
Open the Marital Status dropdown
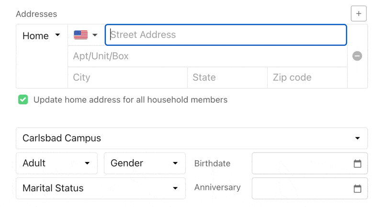[101, 188]
